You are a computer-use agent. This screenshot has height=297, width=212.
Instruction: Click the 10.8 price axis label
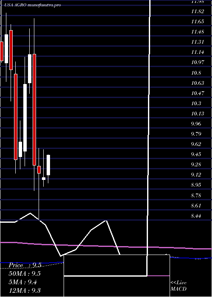click(196, 73)
